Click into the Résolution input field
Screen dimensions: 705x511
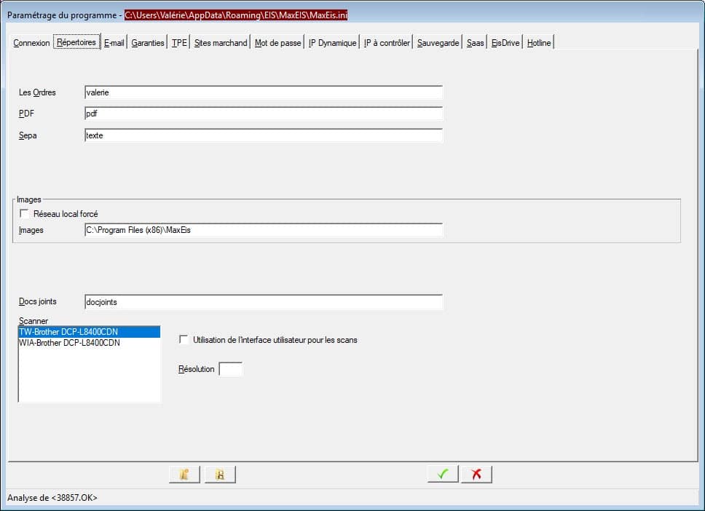pos(230,370)
